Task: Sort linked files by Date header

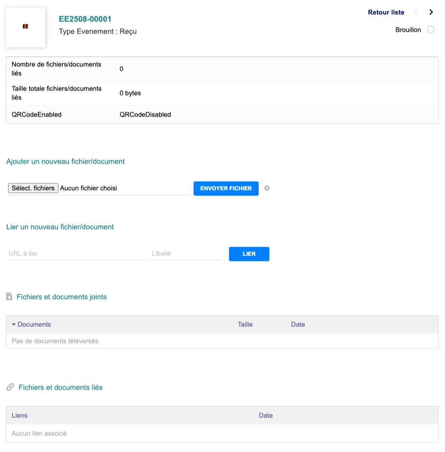Action: click(266, 415)
